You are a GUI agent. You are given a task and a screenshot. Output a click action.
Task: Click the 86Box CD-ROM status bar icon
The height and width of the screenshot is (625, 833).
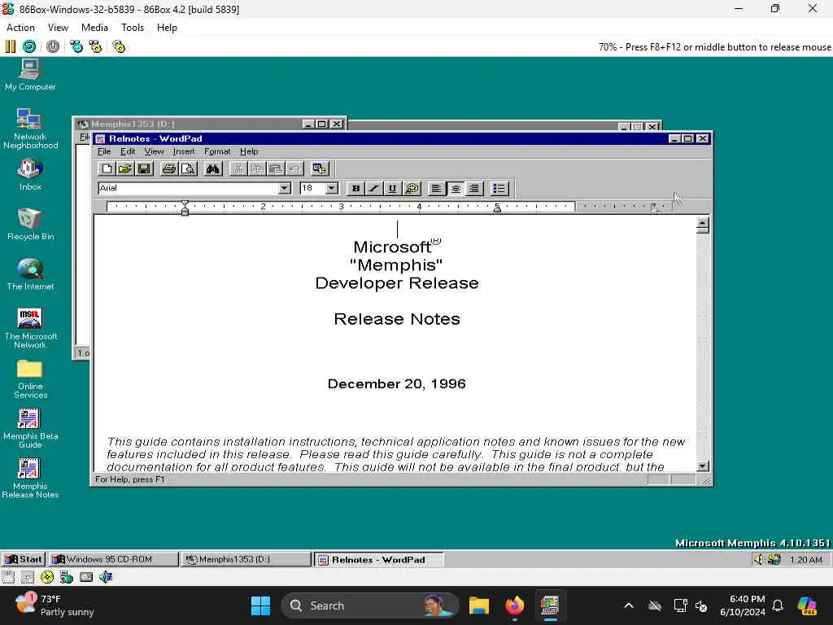tap(46, 577)
